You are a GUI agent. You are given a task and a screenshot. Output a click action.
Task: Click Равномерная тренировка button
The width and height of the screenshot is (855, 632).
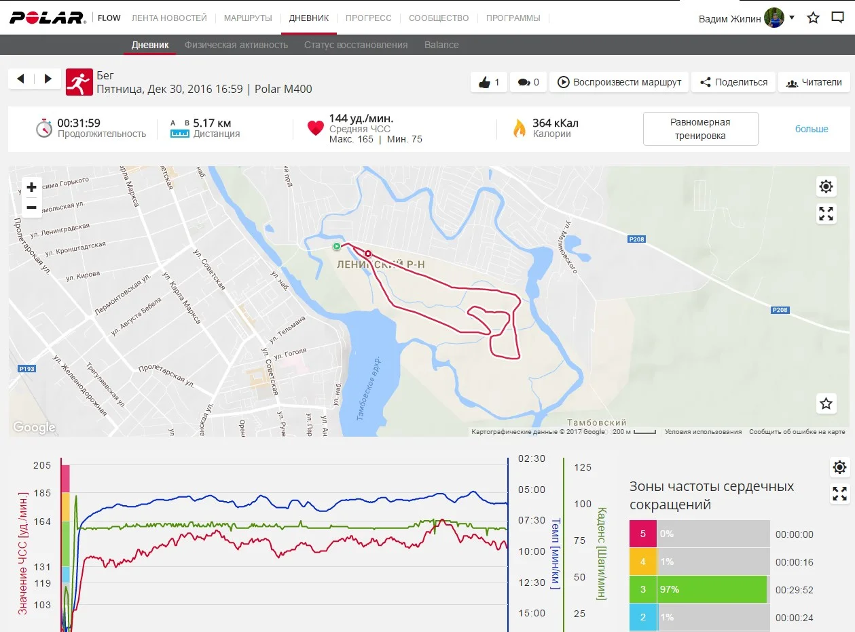point(700,129)
